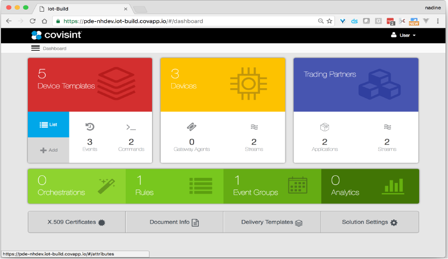This screenshot has height=259, width=448.
Task: Click the Rules tile
Action: click(174, 186)
